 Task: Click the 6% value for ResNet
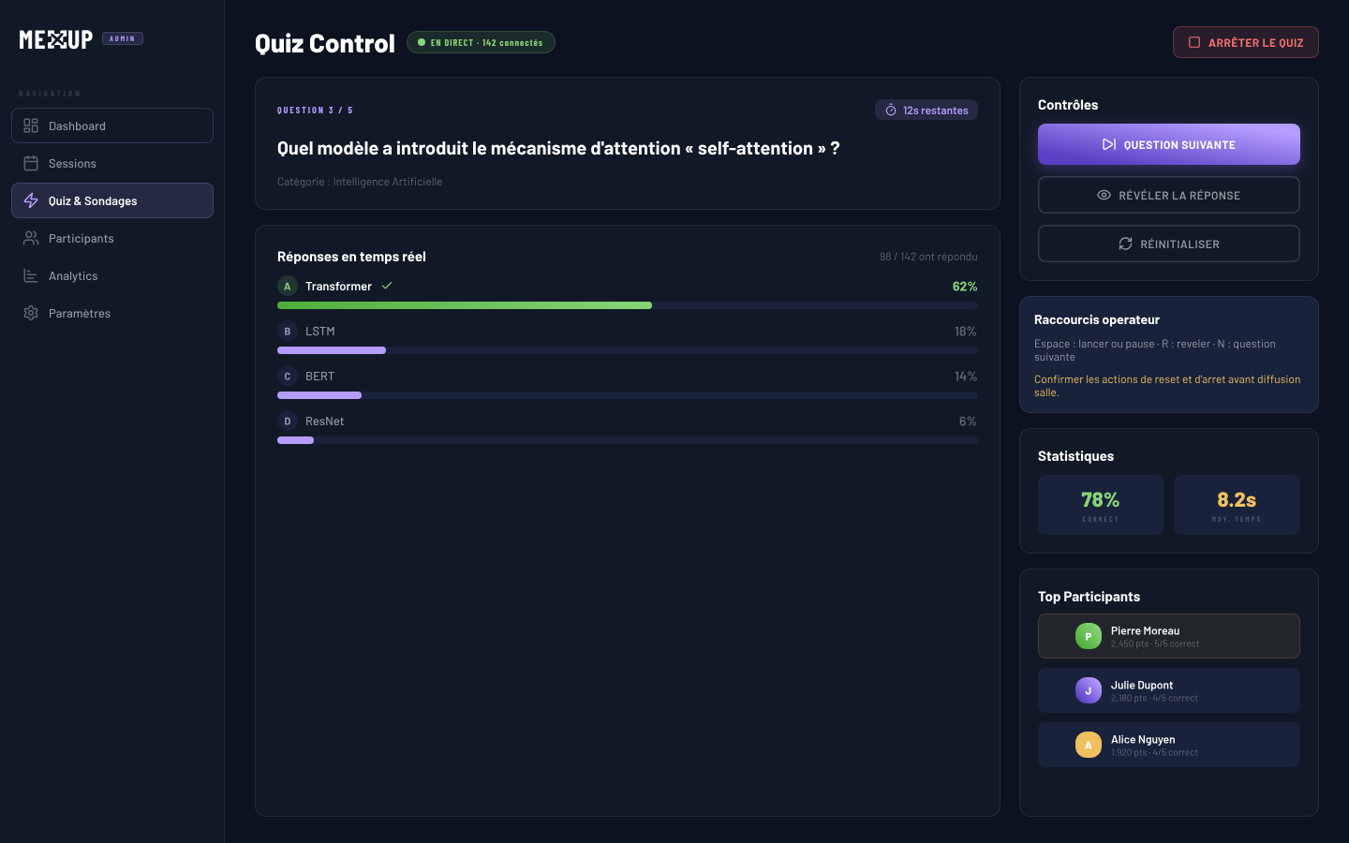tap(968, 421)
